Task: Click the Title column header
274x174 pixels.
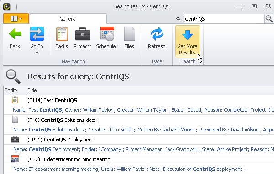Action: point(150,90)
